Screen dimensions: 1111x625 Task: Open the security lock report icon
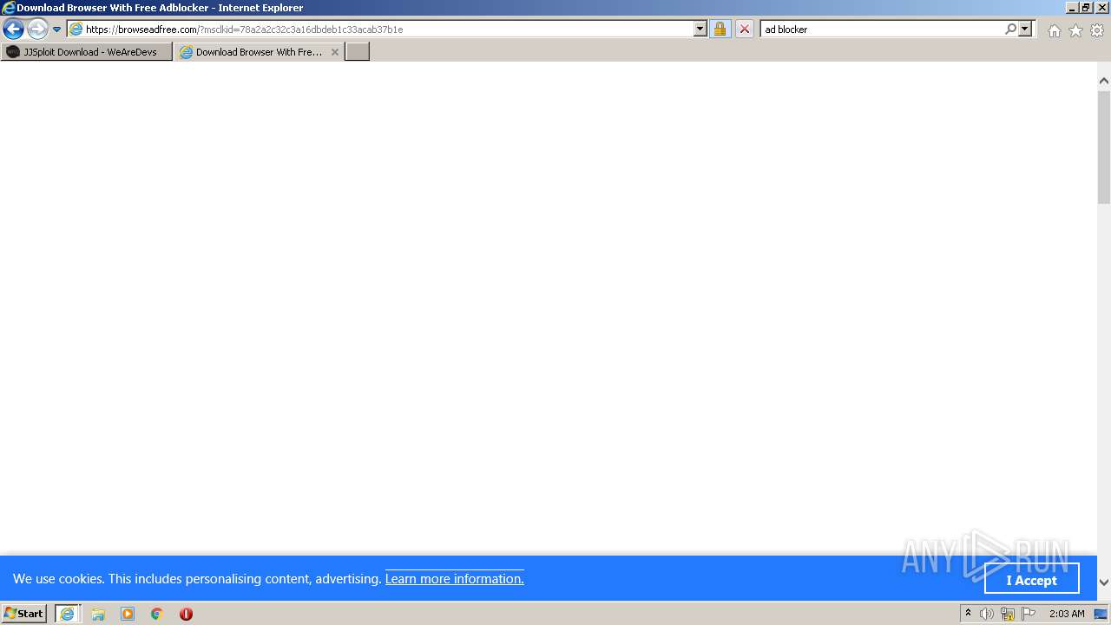tap(720, 29)
